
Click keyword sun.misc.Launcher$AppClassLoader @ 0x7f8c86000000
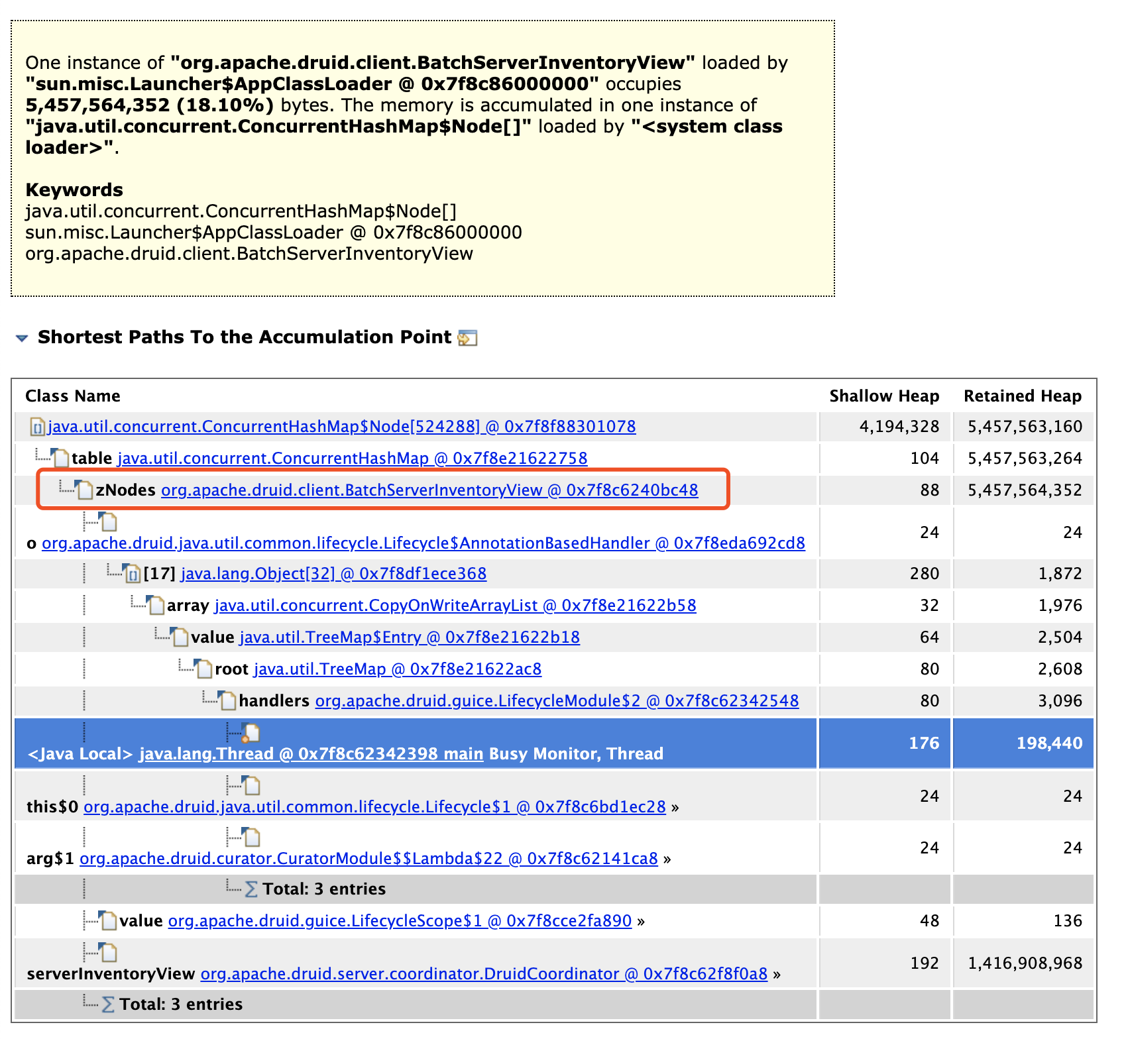point(274,233)
